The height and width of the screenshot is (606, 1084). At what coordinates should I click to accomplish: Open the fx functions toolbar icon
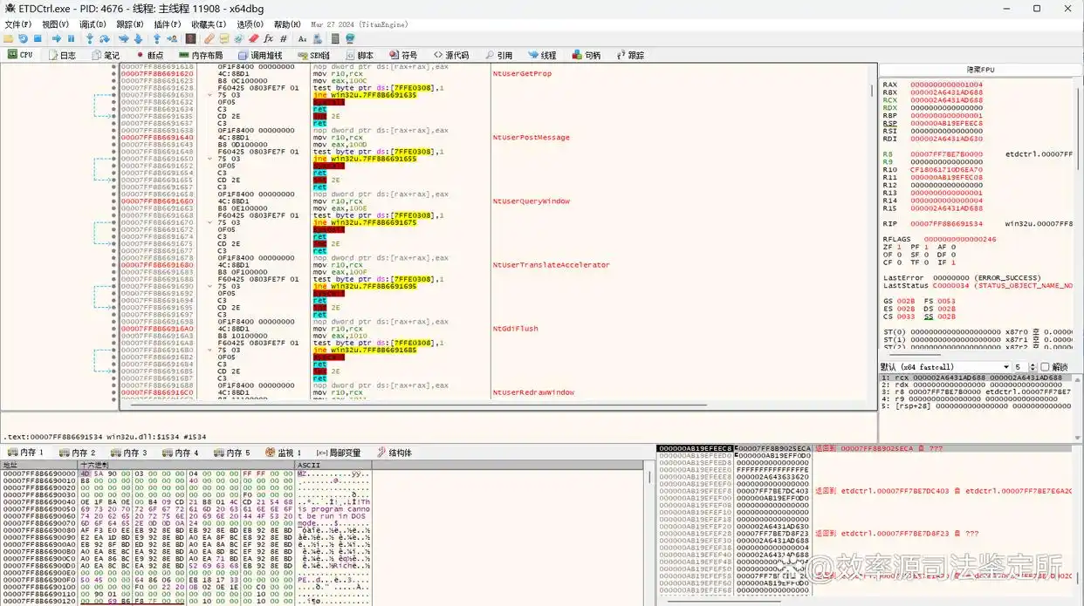click(x=269, y=39)
